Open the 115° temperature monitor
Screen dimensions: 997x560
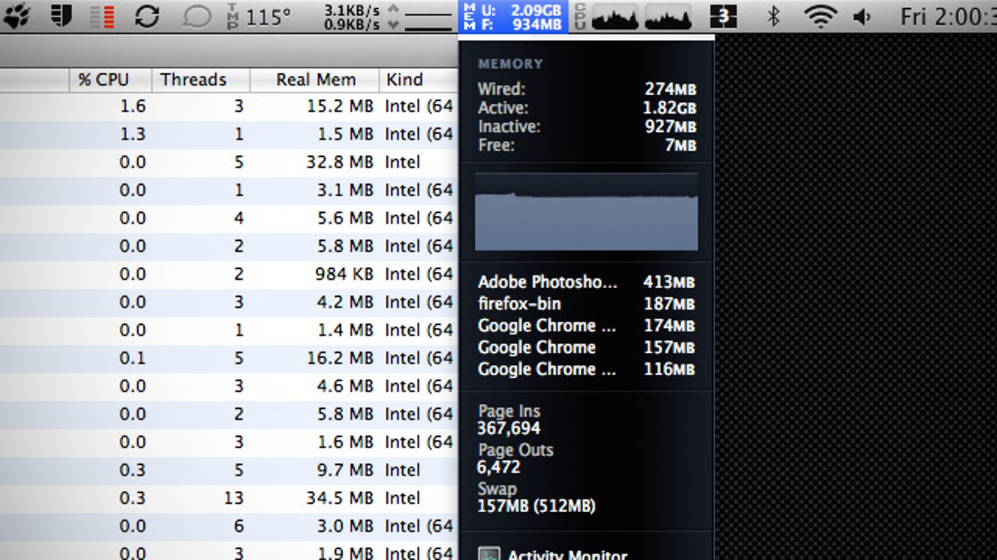point(259,17)
